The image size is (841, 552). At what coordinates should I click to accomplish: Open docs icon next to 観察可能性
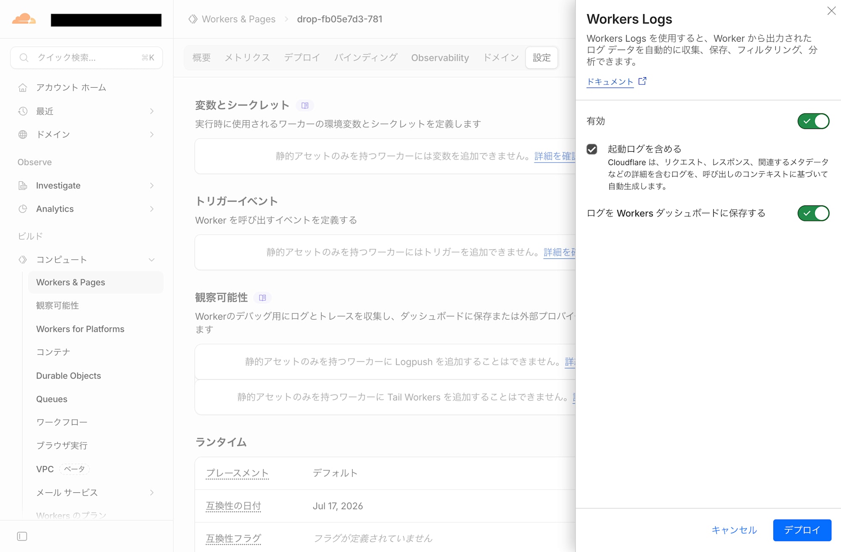click(x=262, y=298)
